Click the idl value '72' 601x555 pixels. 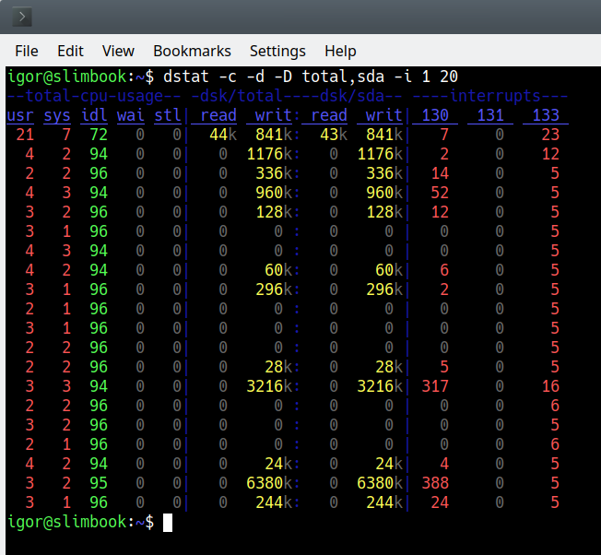[99, 135]
